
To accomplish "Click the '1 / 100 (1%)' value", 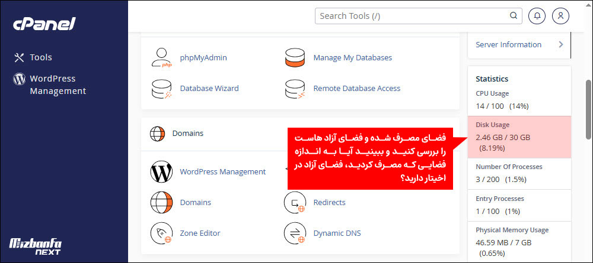I will point(498,212).
